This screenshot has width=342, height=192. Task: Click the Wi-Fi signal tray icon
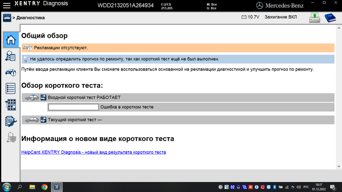[287, 187]
